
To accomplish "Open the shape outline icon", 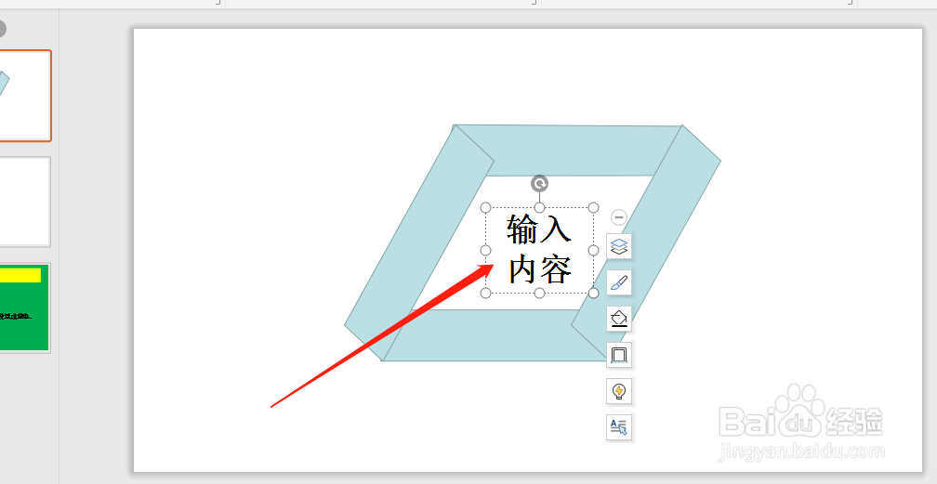I will point(619,355).
